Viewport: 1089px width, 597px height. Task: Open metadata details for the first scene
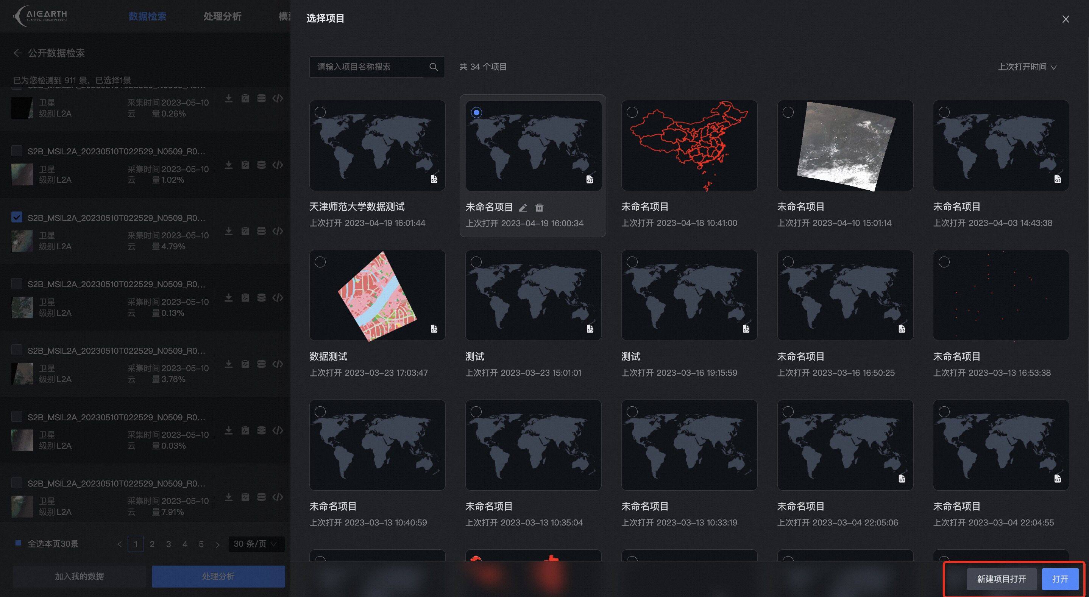coord(245,98)
